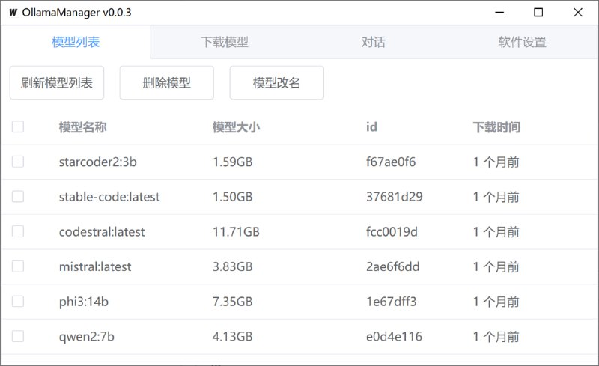Viewport: 599px width, 366px height.
Task: Mark the qwen2:7b checkbox
Action: (x=18, y=337)
